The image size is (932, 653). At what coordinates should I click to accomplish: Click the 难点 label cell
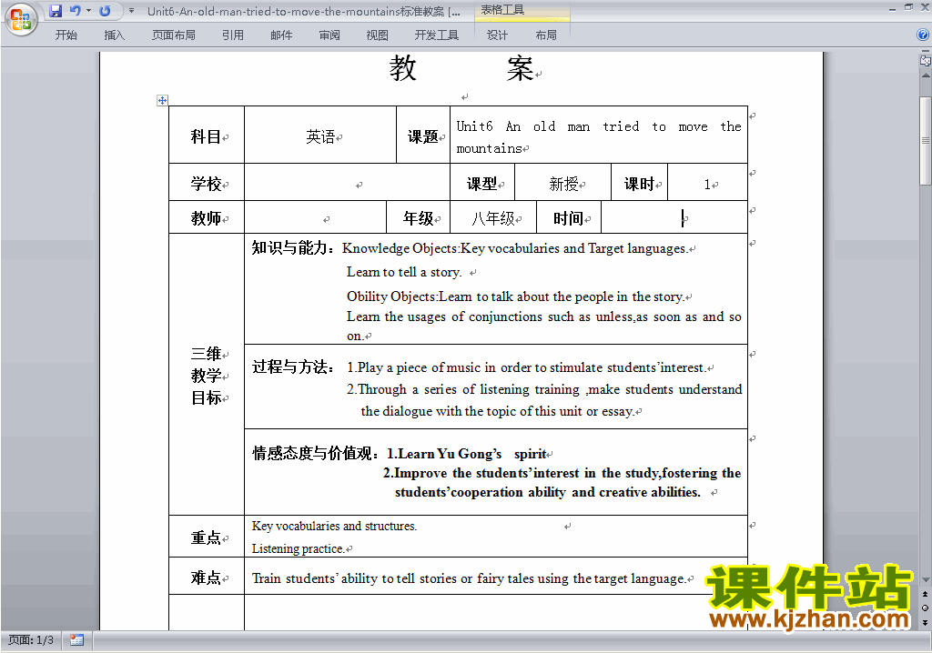[207, 576]
